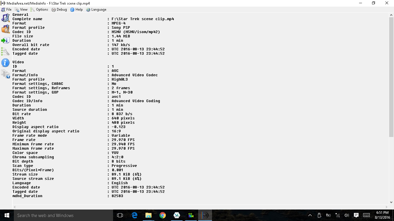Click the 'MPEG-4' format value
The width and height of the screenshot is (394, 221).
(x=119, y=23)
